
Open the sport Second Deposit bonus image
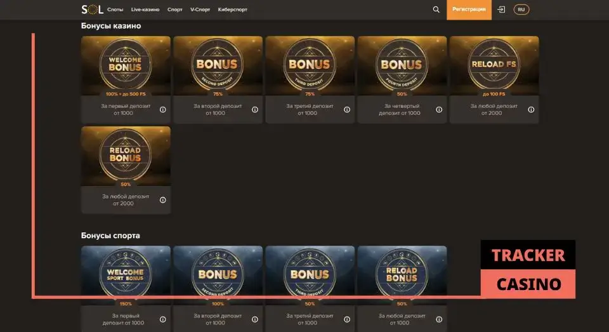pyautogui.click(x=218, y=274)
